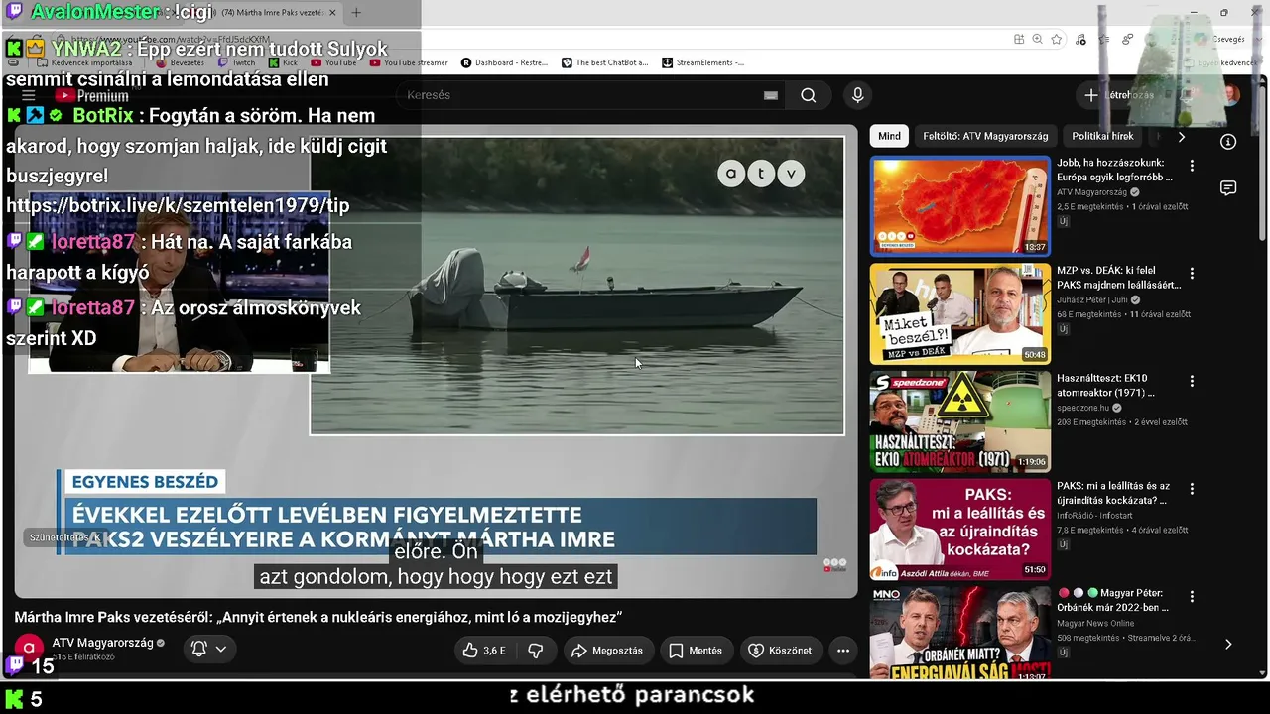The width and height of the screenshot is (1270, 714).
Task: Advance the sidebar with lower right arrow
Action: pyautogui.click(x=1228, y=644)
